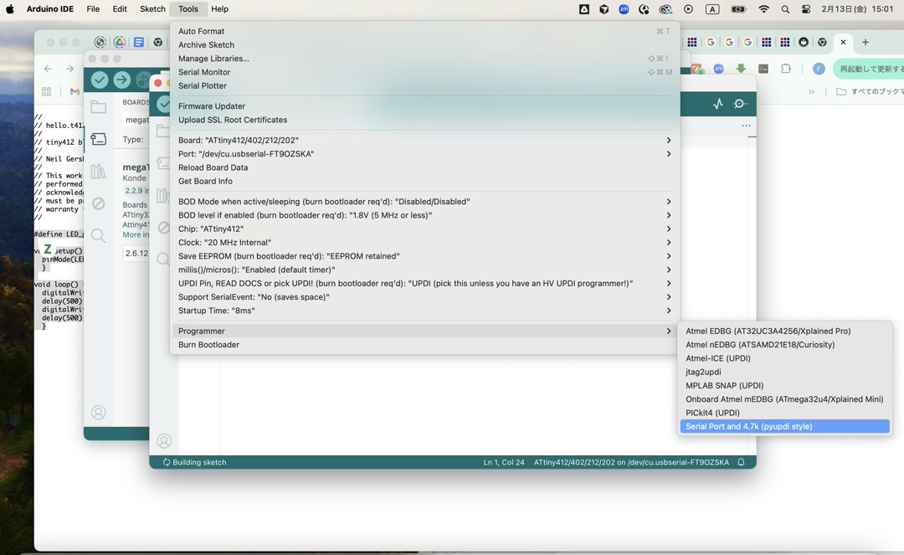Switch to the Google Docs tab in Chrome
The height and width of the screenshot is (555, 904).
(139, 42)
